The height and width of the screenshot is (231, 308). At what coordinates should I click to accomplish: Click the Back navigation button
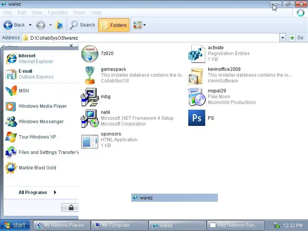pyautogui.click(x=14, y=25)
